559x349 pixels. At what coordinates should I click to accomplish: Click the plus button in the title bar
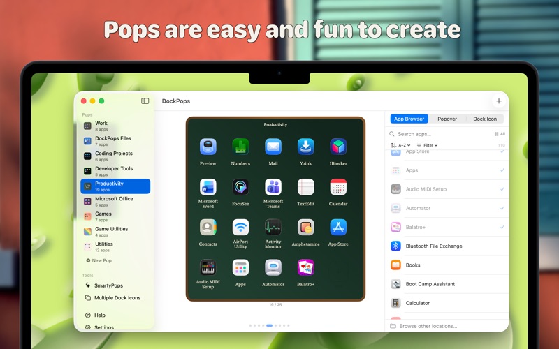click(498, 101)
